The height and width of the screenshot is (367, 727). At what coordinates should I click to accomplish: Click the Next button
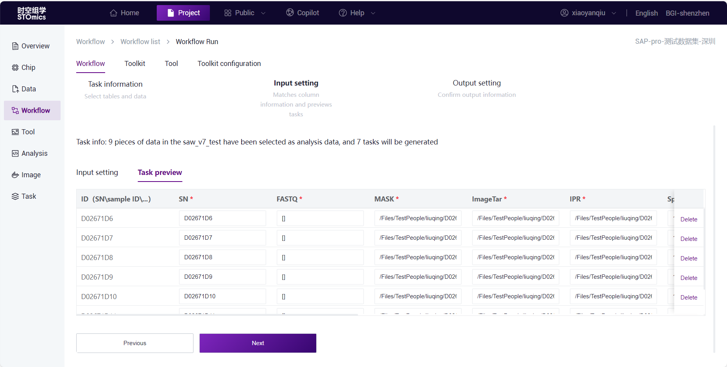point(258,343)
